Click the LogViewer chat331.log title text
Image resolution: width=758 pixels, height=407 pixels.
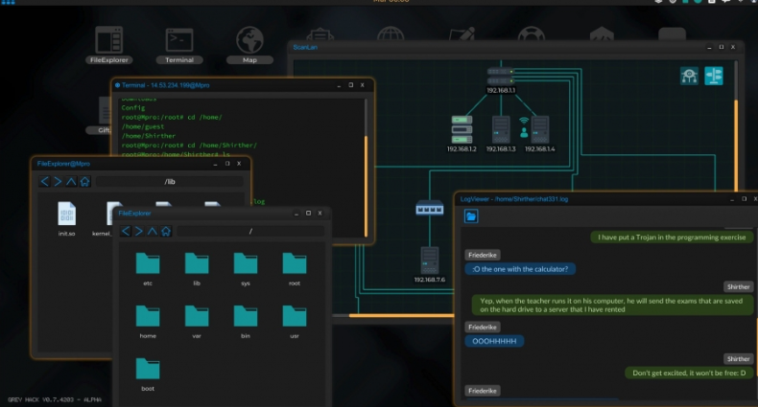514,198
